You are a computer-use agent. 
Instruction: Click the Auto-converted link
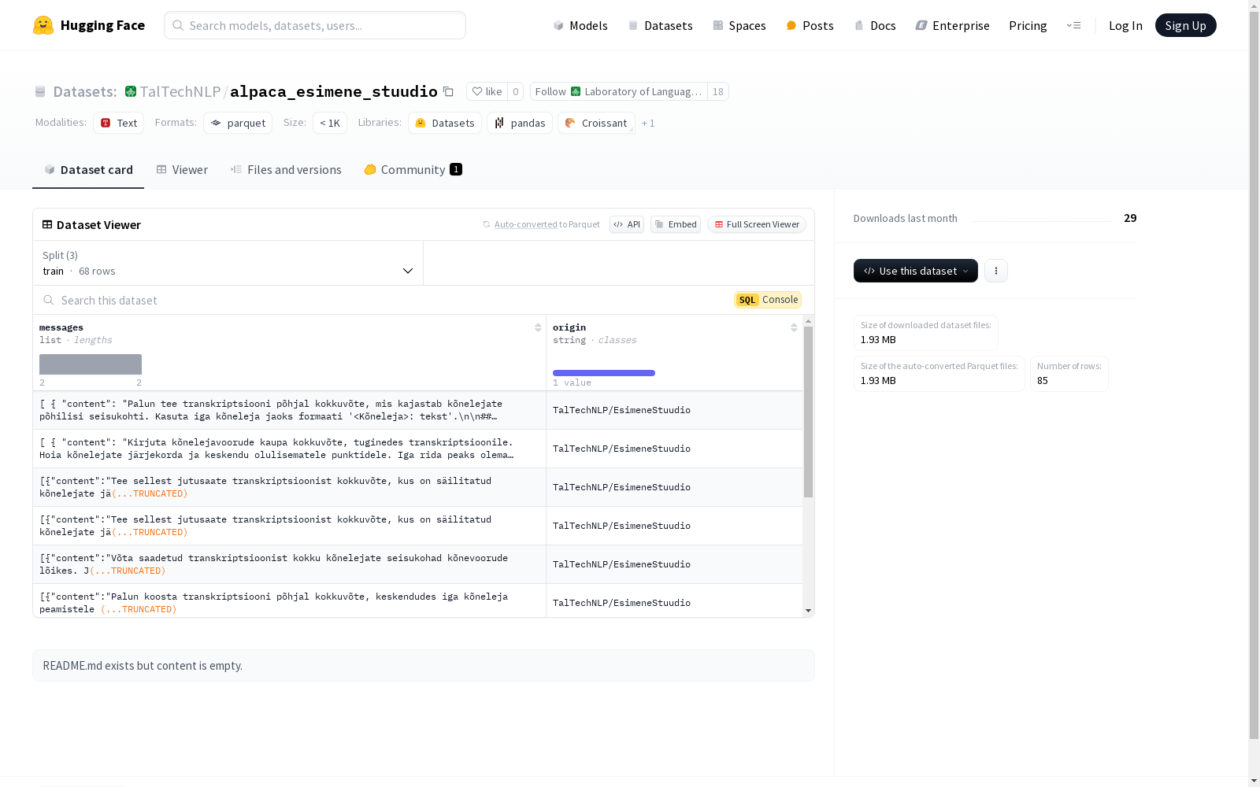525,224
